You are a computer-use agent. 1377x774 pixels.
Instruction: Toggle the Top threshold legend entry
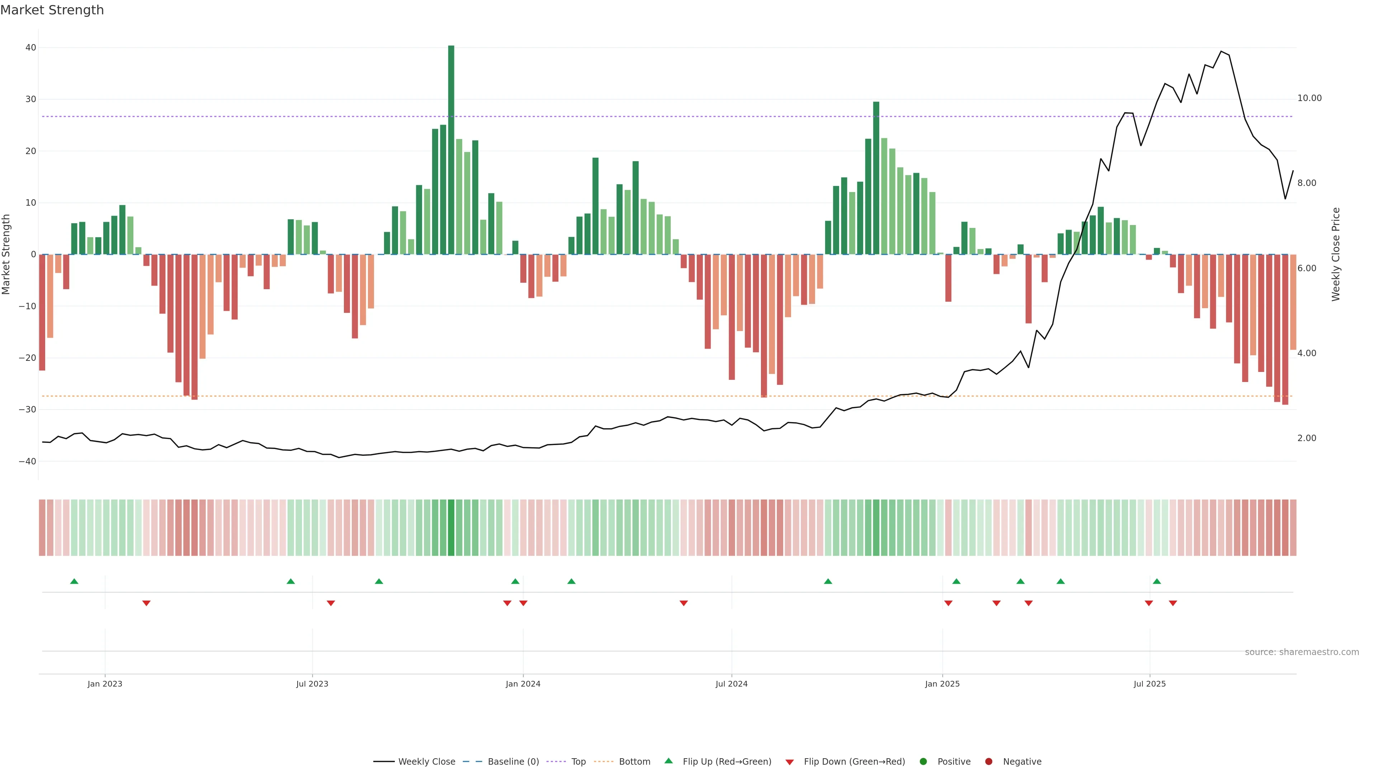(578, 762)
